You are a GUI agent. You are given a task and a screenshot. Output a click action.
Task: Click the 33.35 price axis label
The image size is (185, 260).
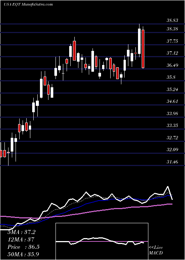172,126
